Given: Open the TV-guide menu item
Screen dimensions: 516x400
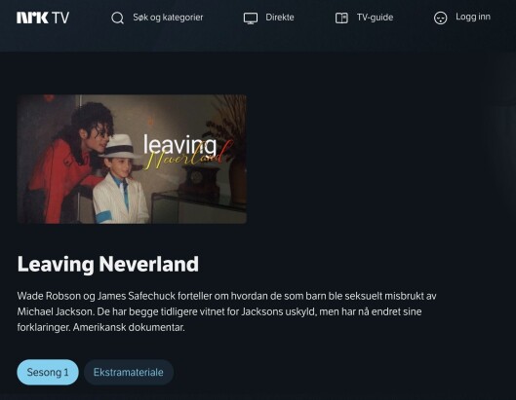Looking at the screenshot, I should (375, 18).
